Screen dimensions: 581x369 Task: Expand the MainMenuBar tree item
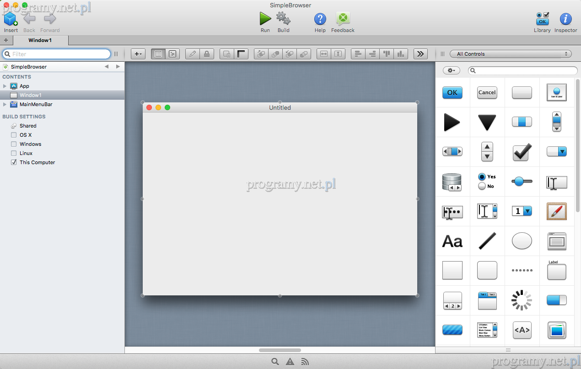[x=5, y=104]
